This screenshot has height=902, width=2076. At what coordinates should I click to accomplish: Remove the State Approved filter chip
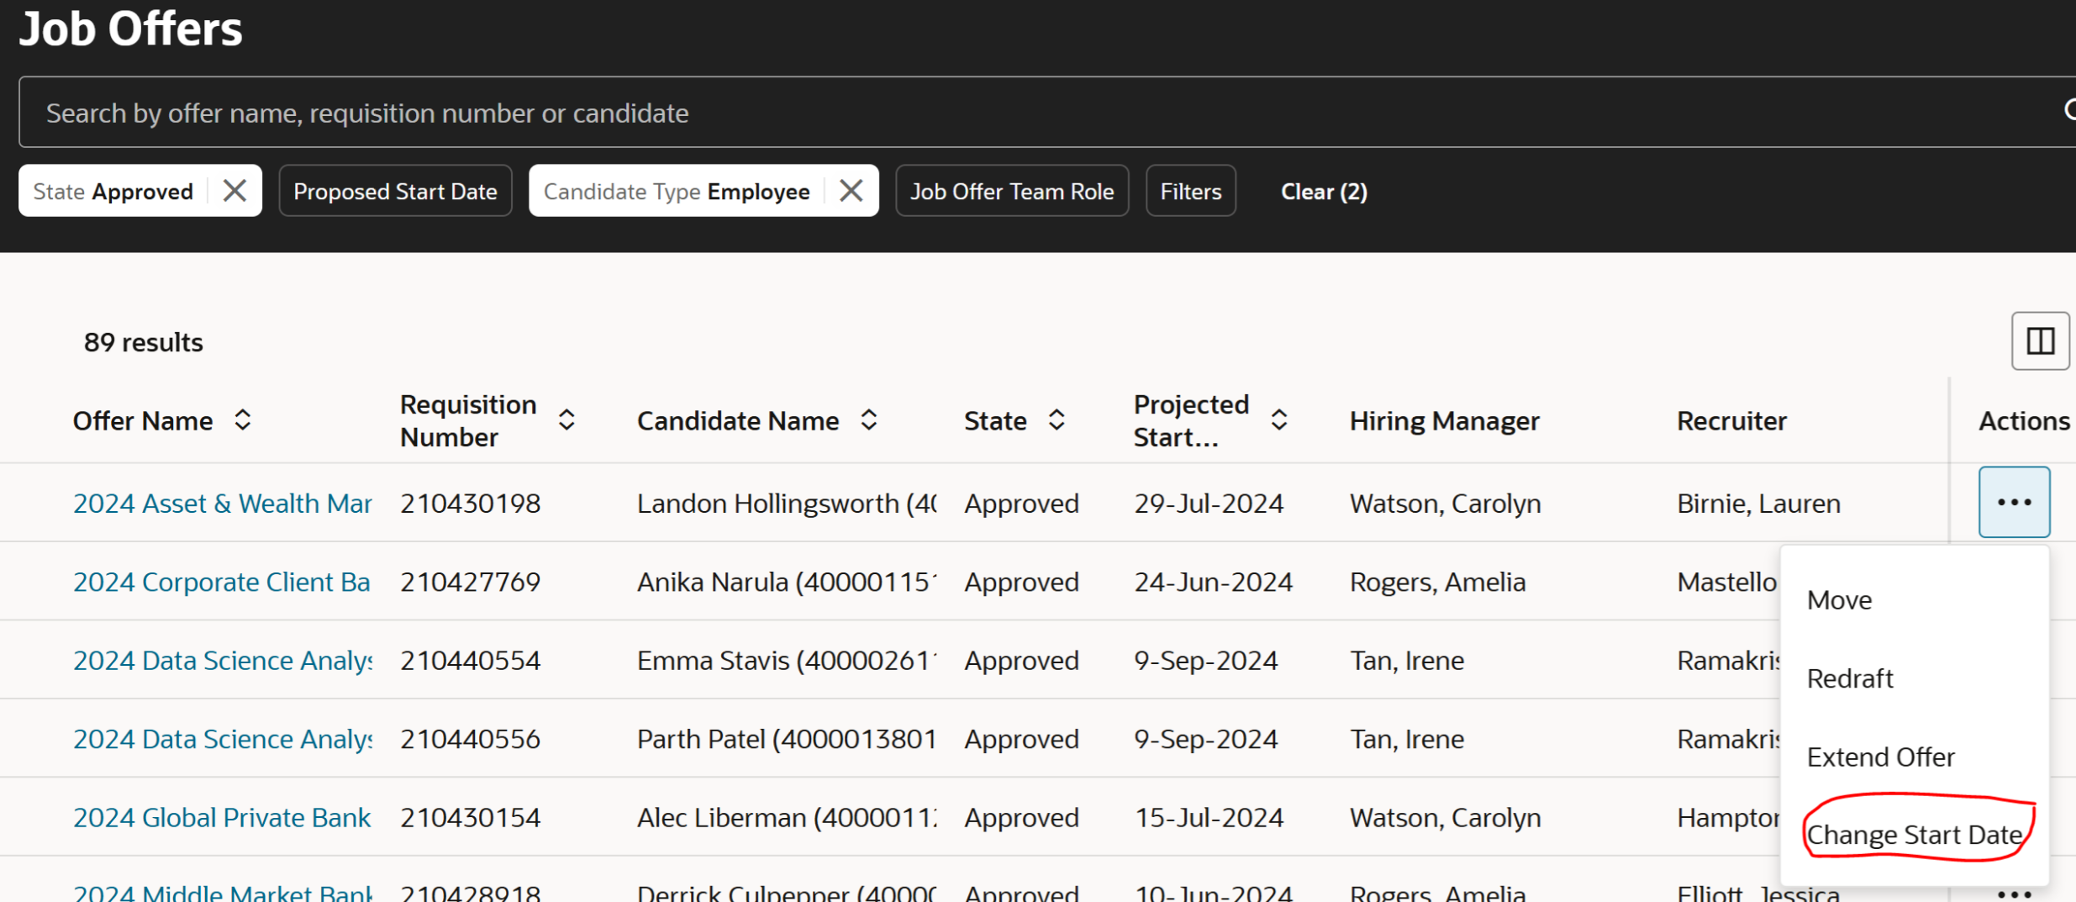pyautogui.click(x=234, y=190)
